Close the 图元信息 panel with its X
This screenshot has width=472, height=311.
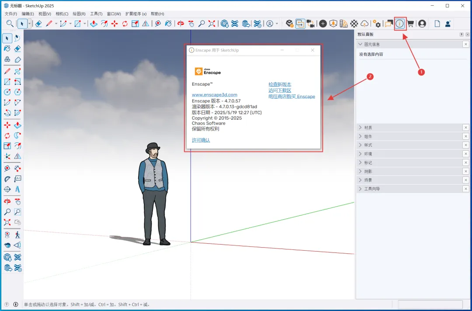tap(466, 44)
